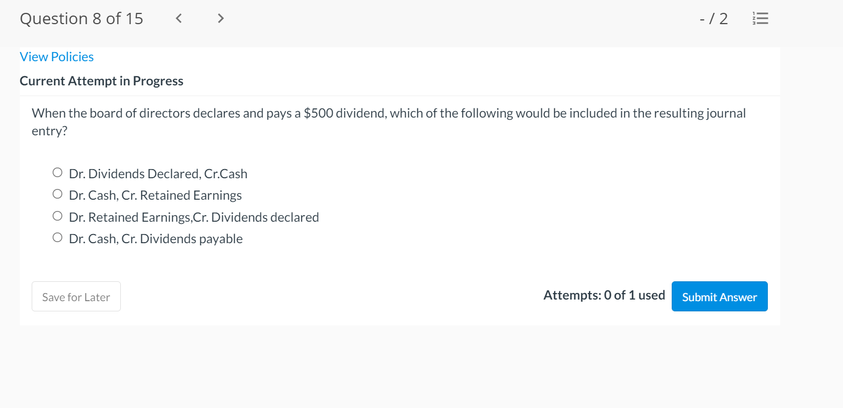Save the question for later
This screenshot has width=843, height=408.
[x=76, y=296]
